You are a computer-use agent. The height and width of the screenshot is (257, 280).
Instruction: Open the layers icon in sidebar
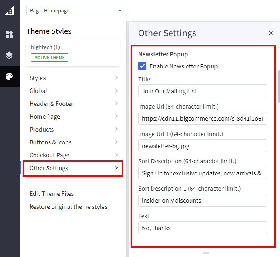tap(9, 56)
